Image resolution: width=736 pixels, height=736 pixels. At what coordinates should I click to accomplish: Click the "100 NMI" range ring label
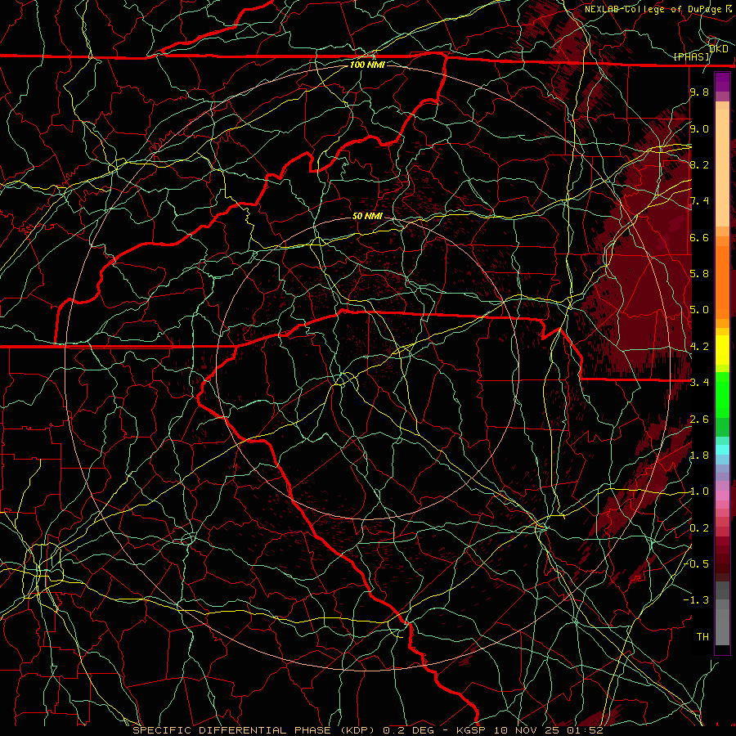click(367, 65)
